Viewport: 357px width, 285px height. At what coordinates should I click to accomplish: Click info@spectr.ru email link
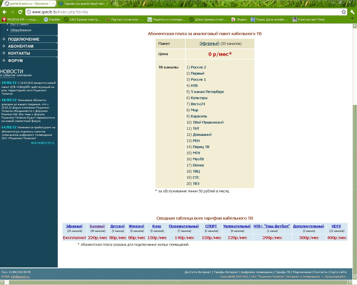coord(20,277)
